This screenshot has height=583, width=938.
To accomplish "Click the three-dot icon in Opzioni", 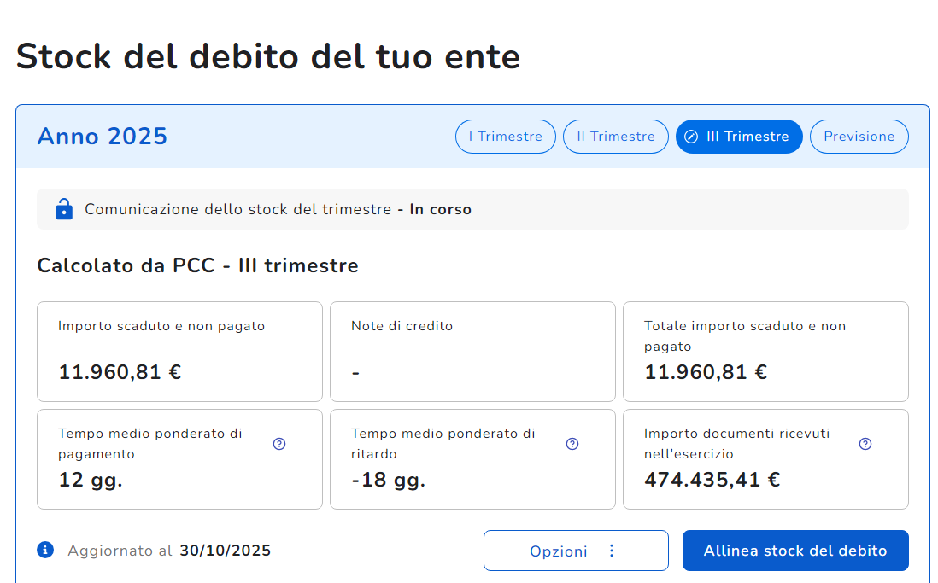I will [611, 551].
